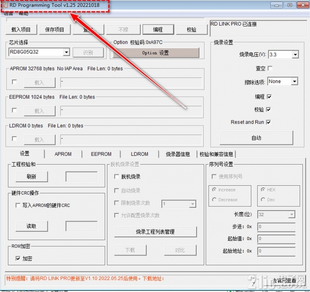Viewport: 310px width, 292px height.
Task: Click the 保存项目 button
Action: tap(55, 30)
